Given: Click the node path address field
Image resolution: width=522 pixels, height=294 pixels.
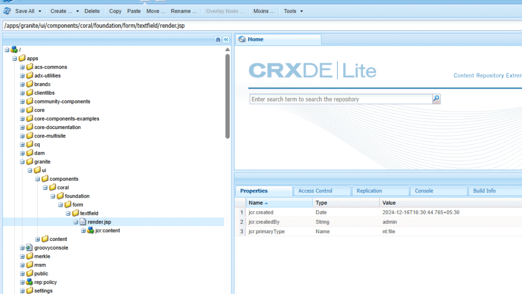Looking at the screenshot, I should click(263, 26).
